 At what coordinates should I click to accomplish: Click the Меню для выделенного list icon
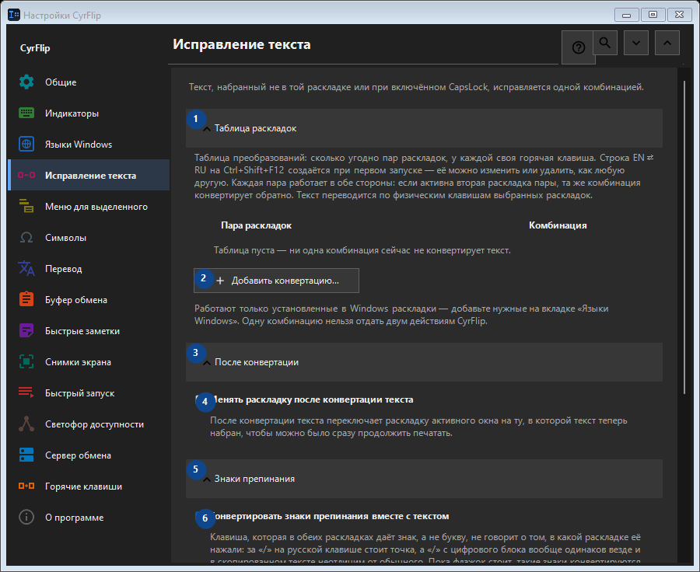[x=26, y=206]
